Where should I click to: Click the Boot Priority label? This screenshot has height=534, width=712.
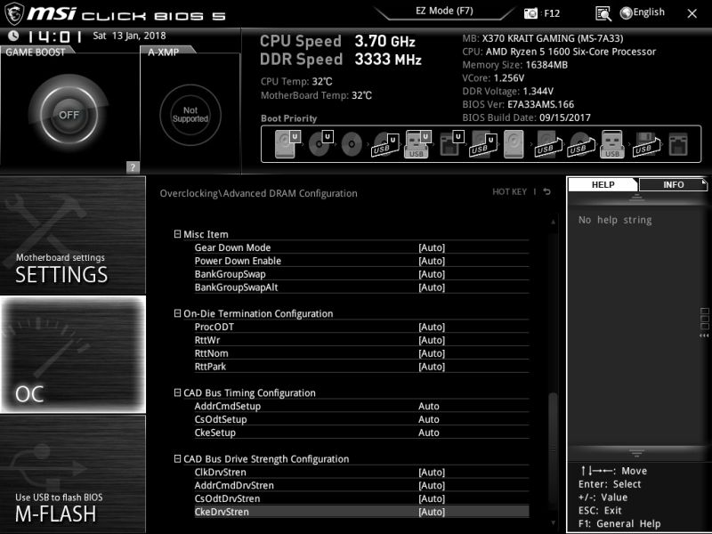click(288, 118)
